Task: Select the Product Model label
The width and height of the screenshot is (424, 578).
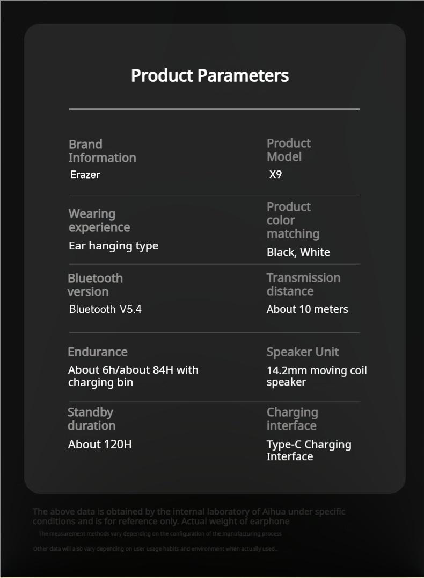Action: (x=288, y=150)
